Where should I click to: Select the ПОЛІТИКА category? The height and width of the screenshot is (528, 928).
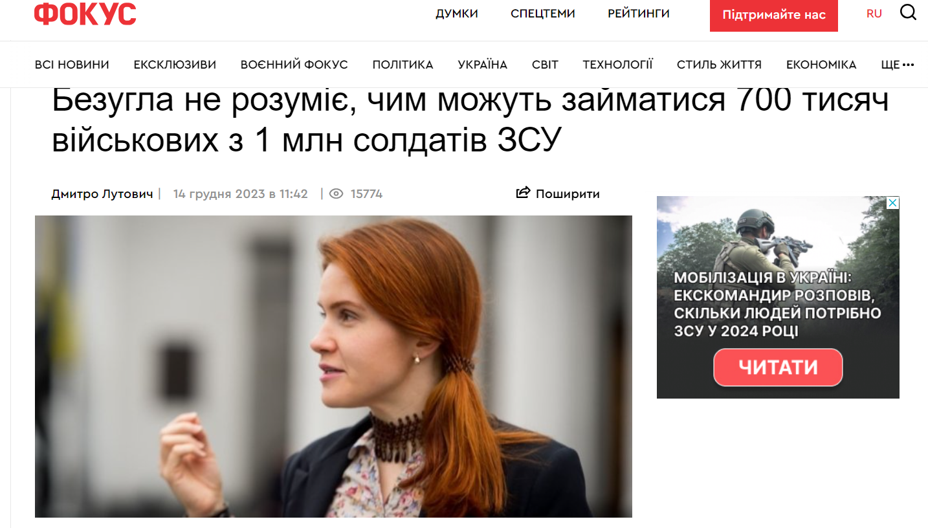pos(403,65)
